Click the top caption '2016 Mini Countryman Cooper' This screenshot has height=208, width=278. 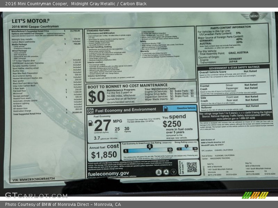coord(36,3)
